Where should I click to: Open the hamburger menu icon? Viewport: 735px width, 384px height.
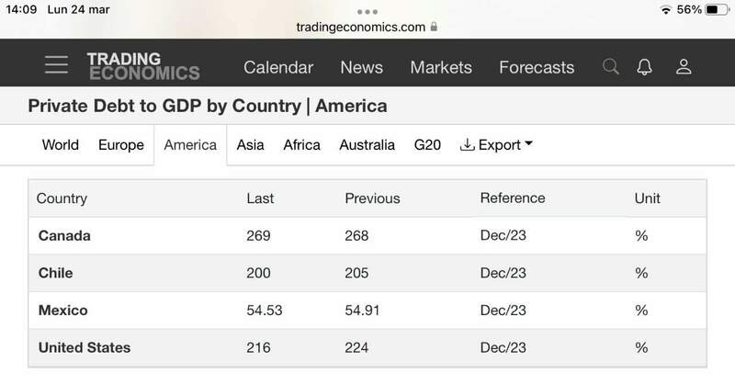(56, 65)
